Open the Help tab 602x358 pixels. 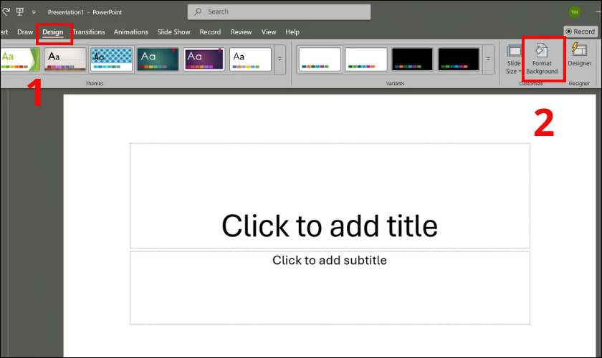[x=292, y=32]
